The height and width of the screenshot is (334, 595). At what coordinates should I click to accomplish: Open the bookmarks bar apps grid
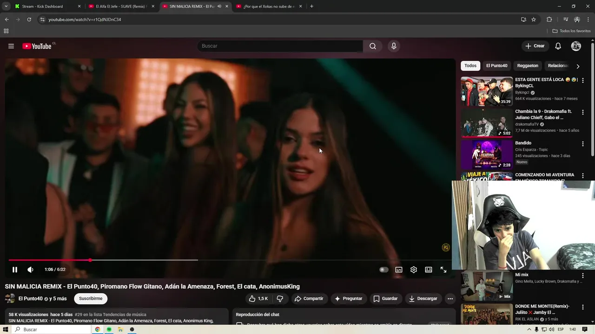click(6, 31)
